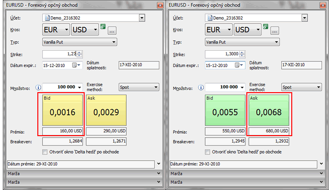This screenshot has width=331, height=190.
Task: Click the green cross icon in left window
Action: (x=103, y=26)
